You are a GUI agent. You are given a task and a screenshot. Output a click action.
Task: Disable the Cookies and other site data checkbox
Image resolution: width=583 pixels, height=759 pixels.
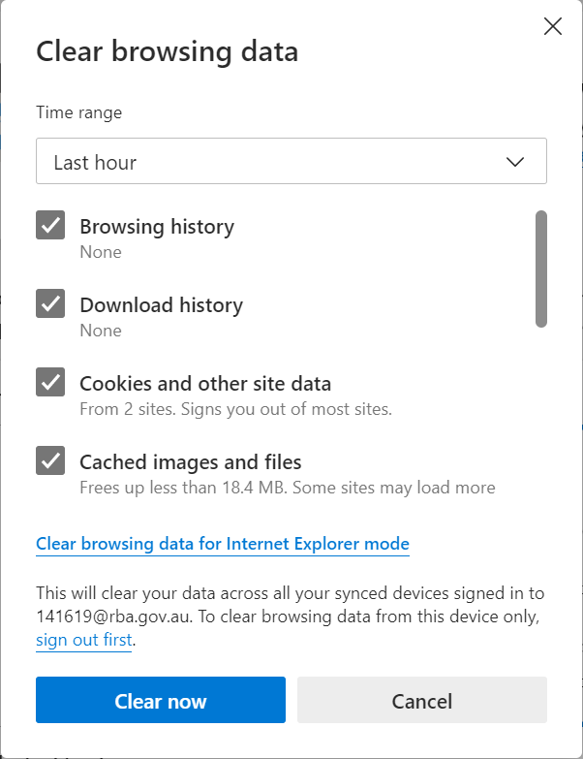(x=50, y=382)
